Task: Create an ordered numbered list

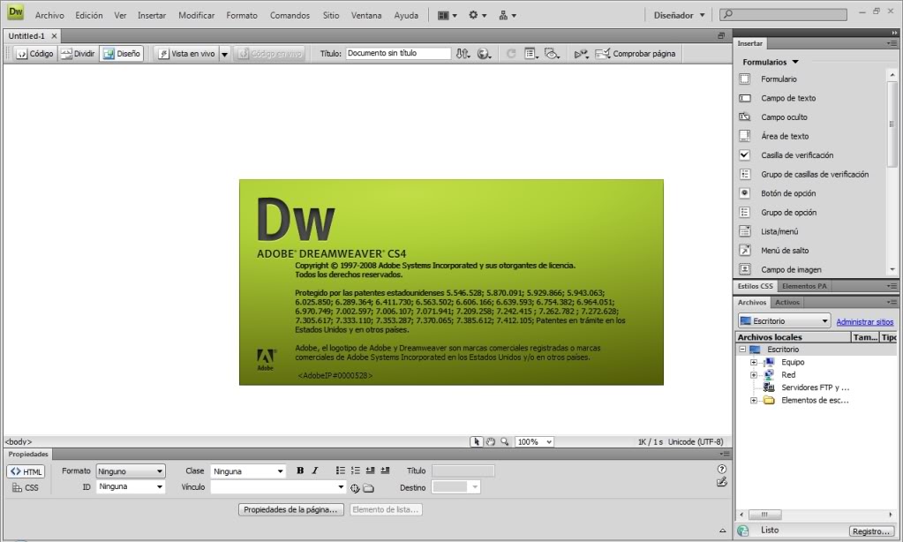Action: 356,470
